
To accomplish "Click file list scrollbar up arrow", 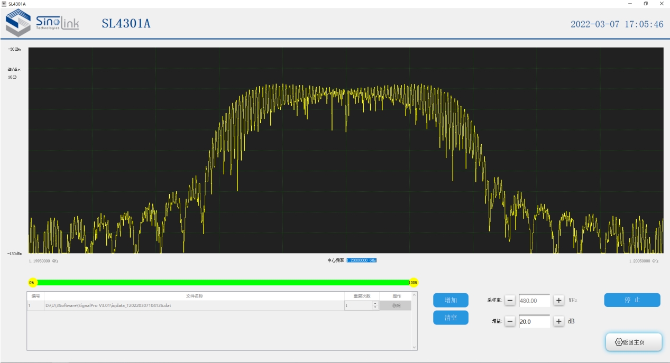I will point(414,295).
